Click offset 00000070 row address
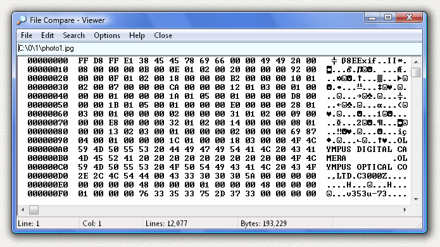Image resolution: width=440 pixels, height=247 pixels. [47, 123]
